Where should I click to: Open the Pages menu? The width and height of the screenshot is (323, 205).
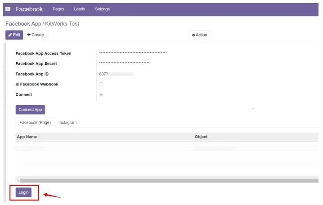tap(58, 9)
